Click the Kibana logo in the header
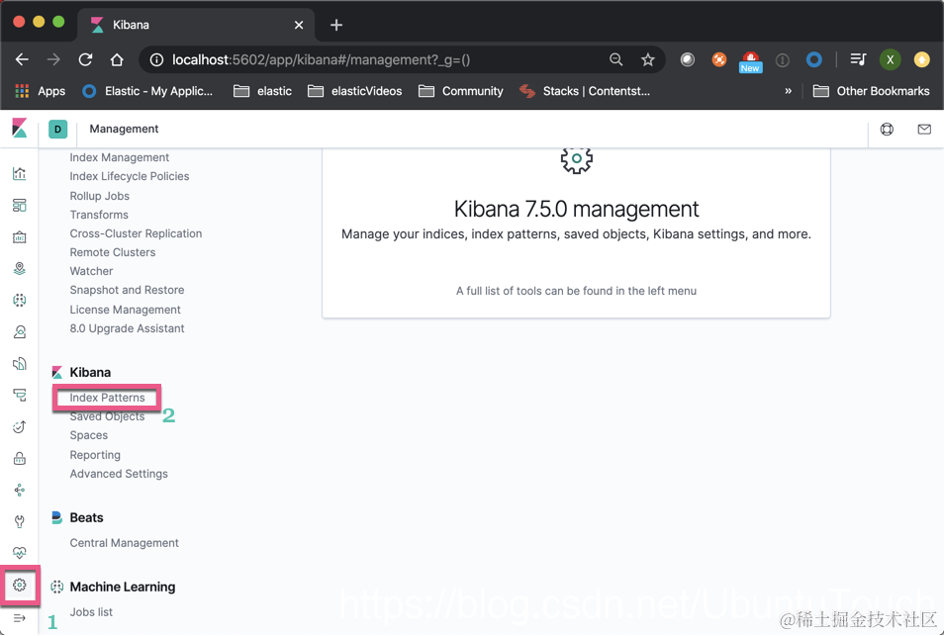The image size is (944, 636). click(x=19, y=129)
